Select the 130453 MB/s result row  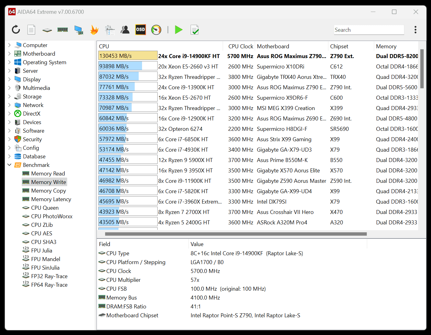pos(258,56)
